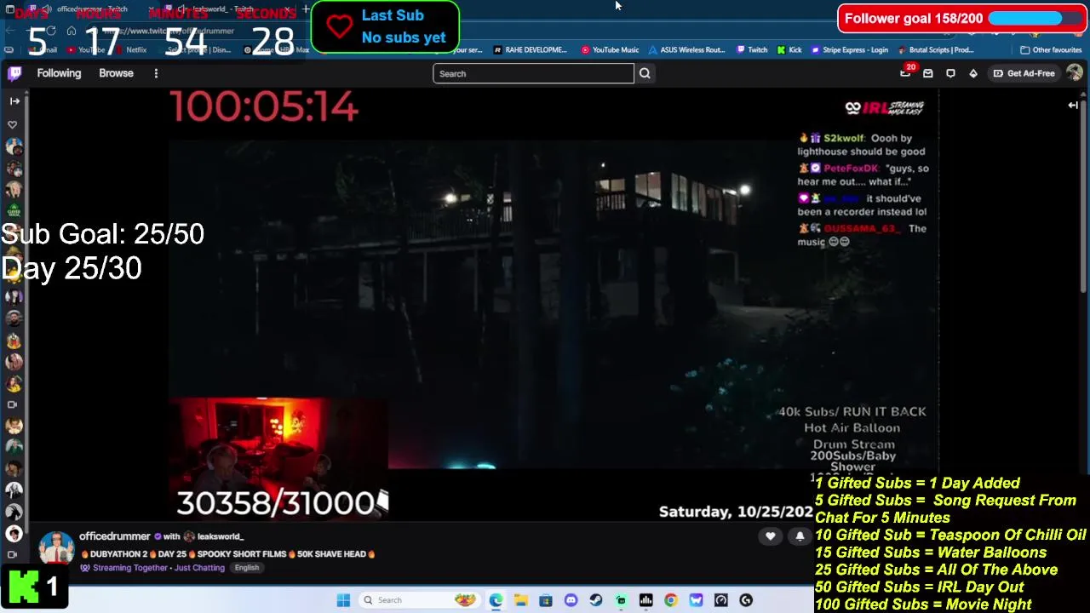Open the Kick bookmark
The height and width of the screenshot is (613, 1090).
[x=789, y=50]
